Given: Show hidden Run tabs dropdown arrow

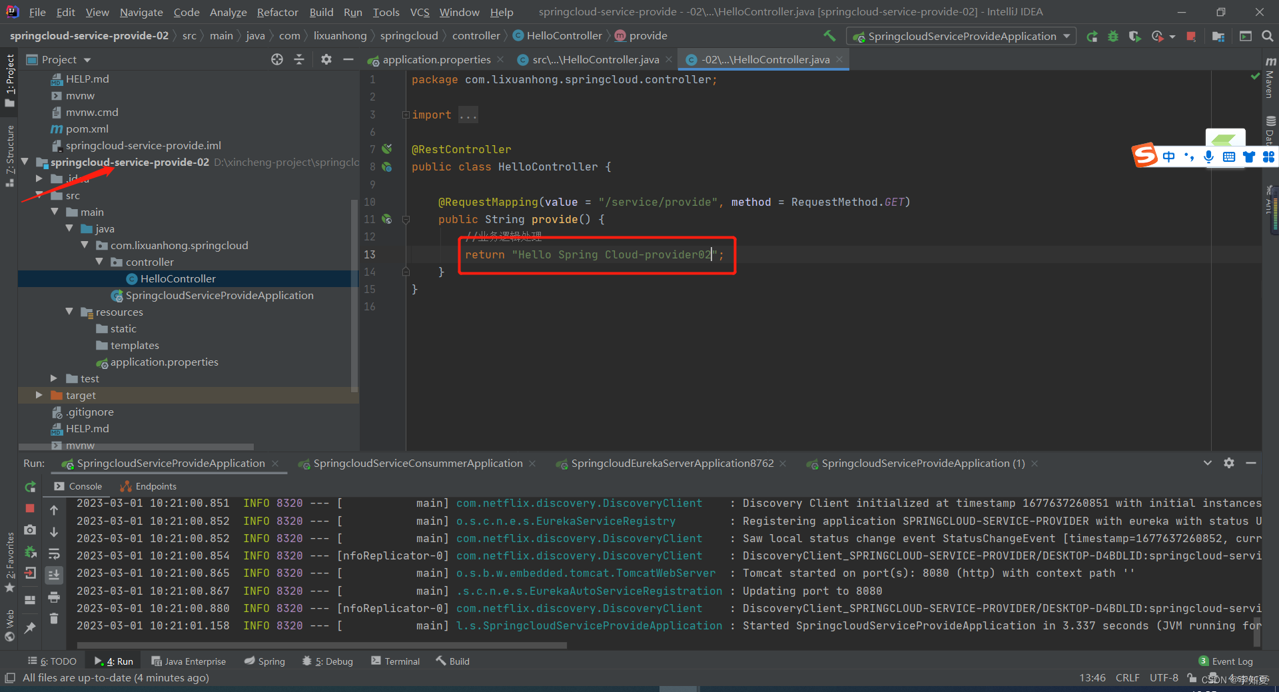Looking at the screenshot, I should pos(1207,463).
